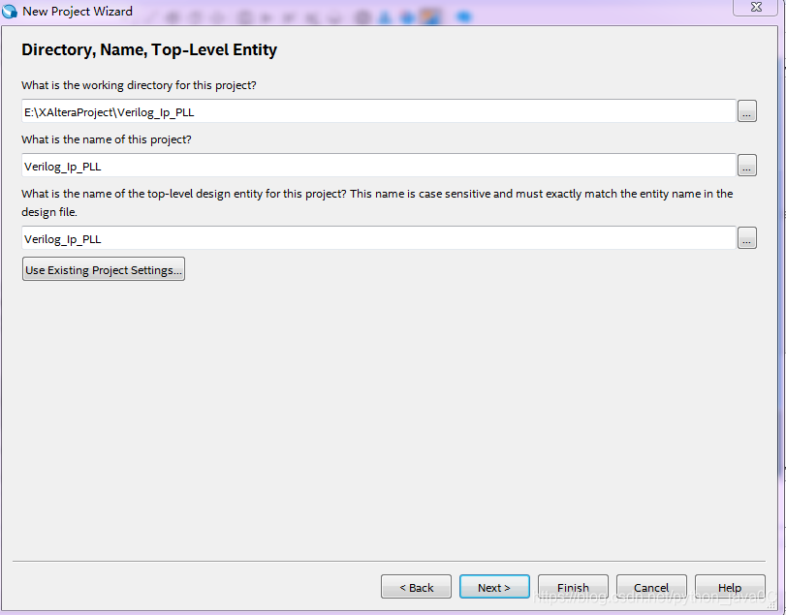Image resolution: width=786 pixels, height=615 pixels.
Task: Click browse button beside top-level entity field
Action: 747,238
